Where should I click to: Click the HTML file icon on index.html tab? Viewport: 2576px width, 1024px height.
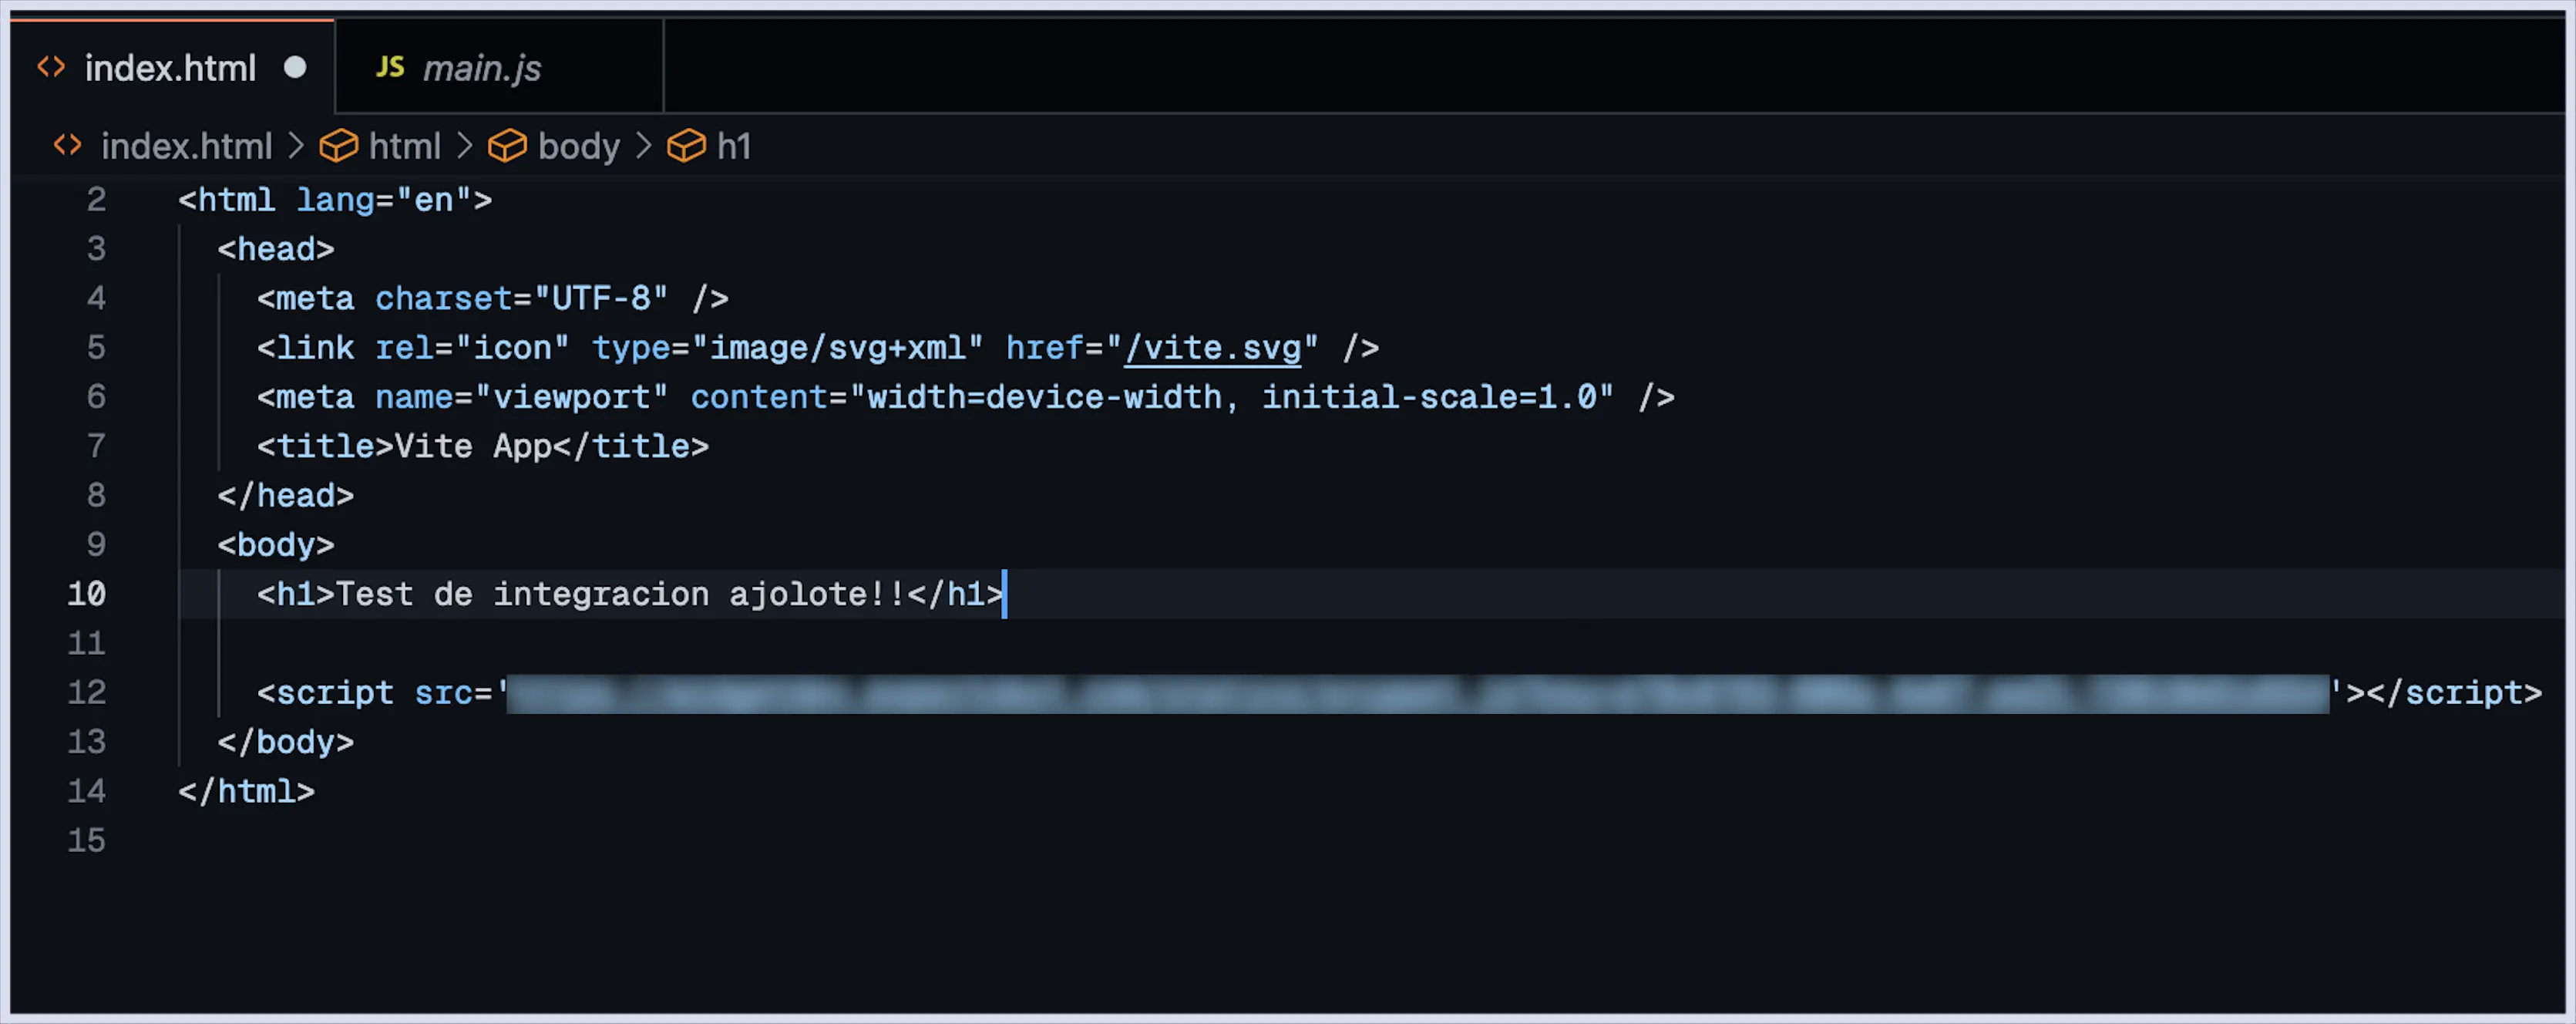[51, 67]
